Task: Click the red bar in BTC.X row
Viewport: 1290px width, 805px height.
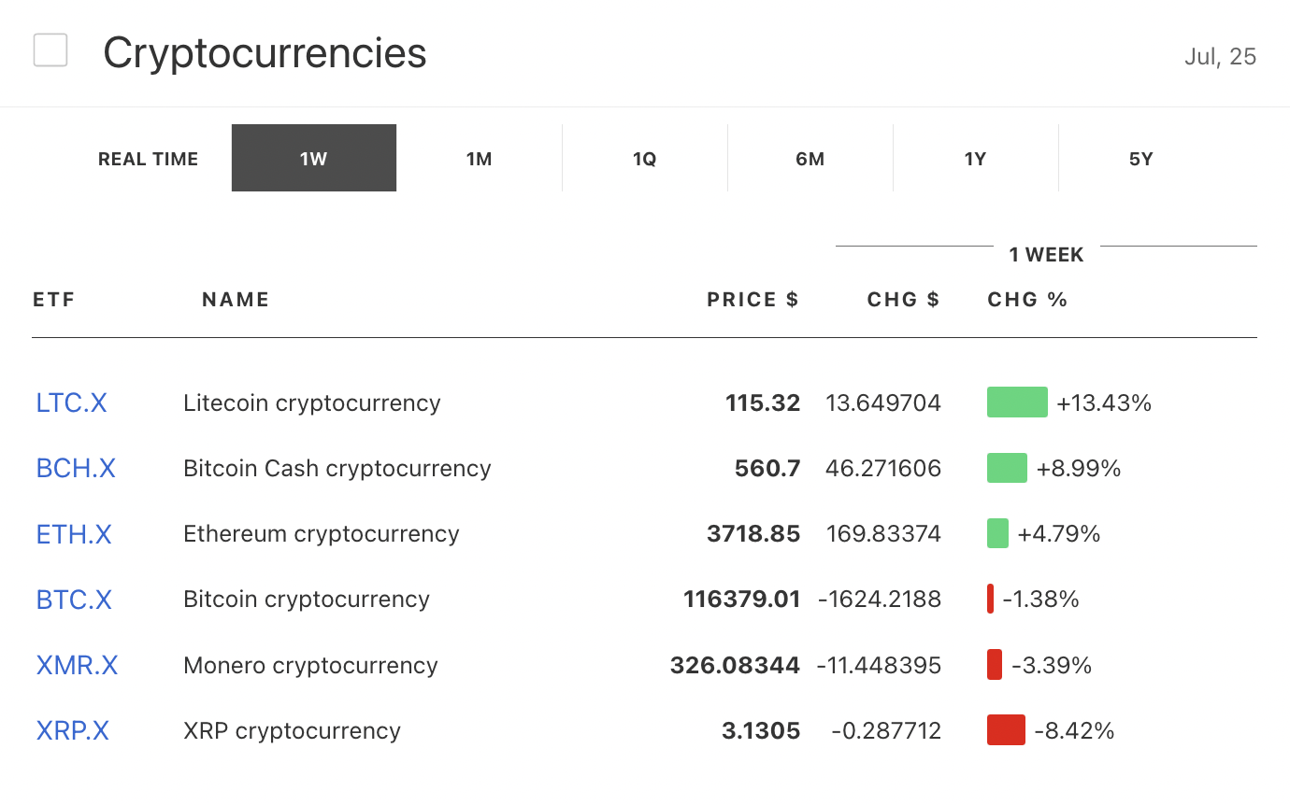Action: (990, 599)
